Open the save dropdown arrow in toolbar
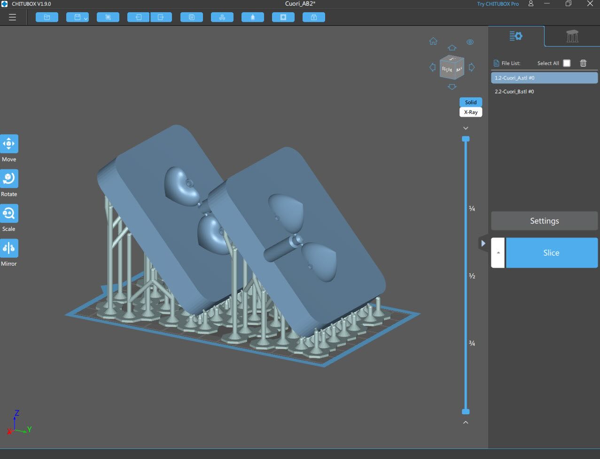This screenshot has width=600, height=459. (x=86, y=18)
